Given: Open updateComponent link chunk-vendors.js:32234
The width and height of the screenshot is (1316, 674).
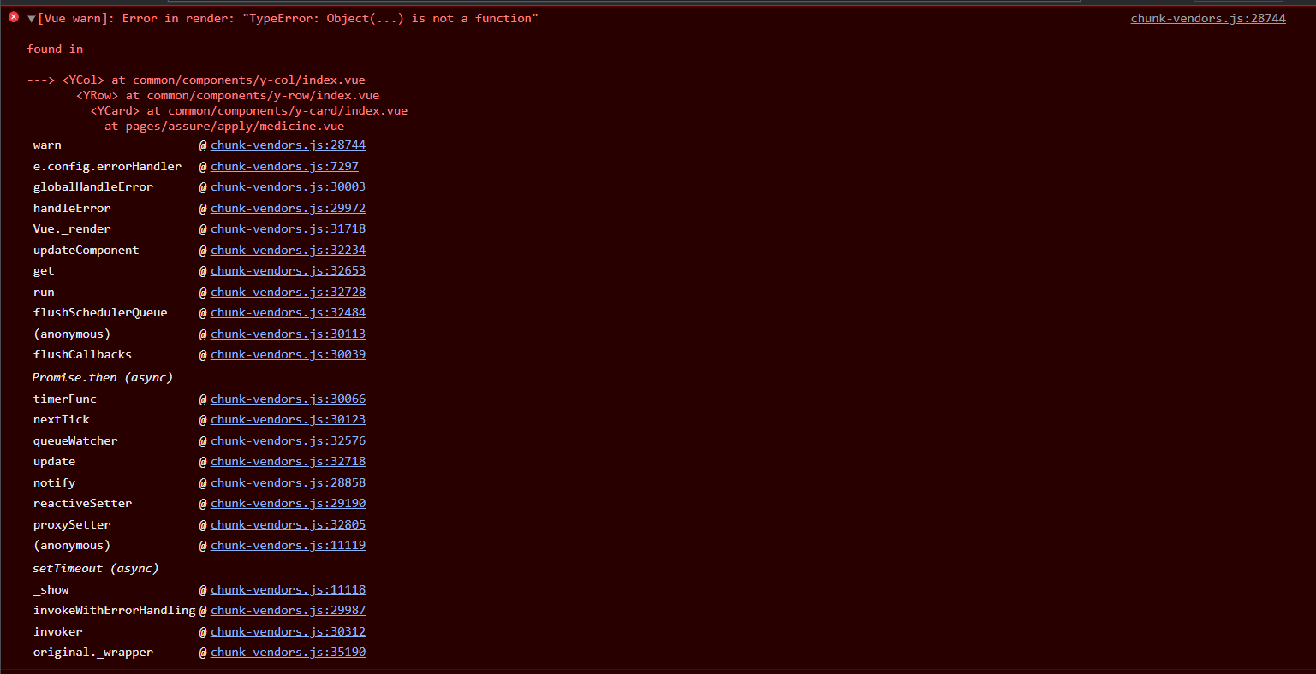Looking at the screenshot, I should click(288, 250).
